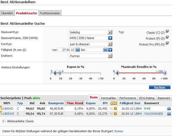Click the empty 'bis' date field

coord(94,50)
